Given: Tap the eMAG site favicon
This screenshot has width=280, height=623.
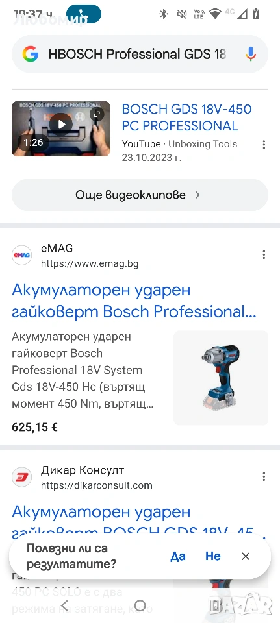Looking at the screenshot, I should [22, 255].
